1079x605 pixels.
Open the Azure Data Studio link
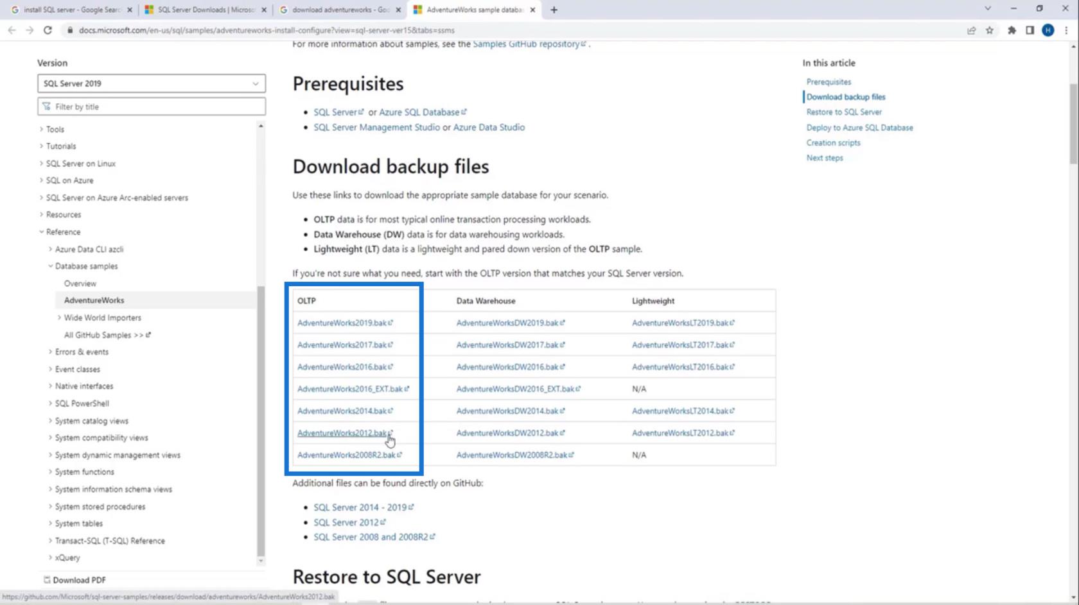pyautogui.click(x=489, y=127)
